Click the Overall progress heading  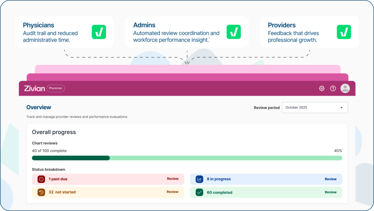click(x=54, y=132)
